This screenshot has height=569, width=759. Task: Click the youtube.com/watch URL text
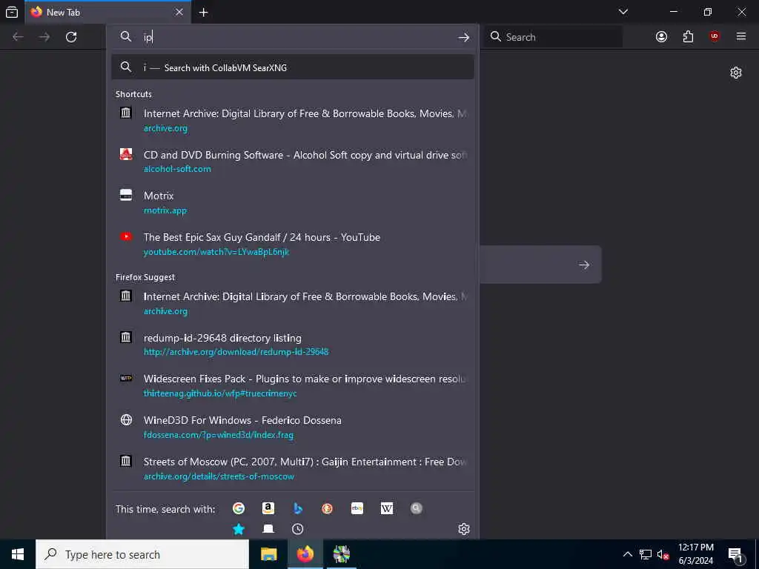216,252
